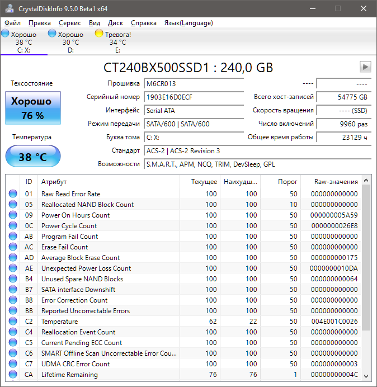This screenshot has width=377, height=387.
Task: Click the Serial ATA interface field
Action: point(194,110)
